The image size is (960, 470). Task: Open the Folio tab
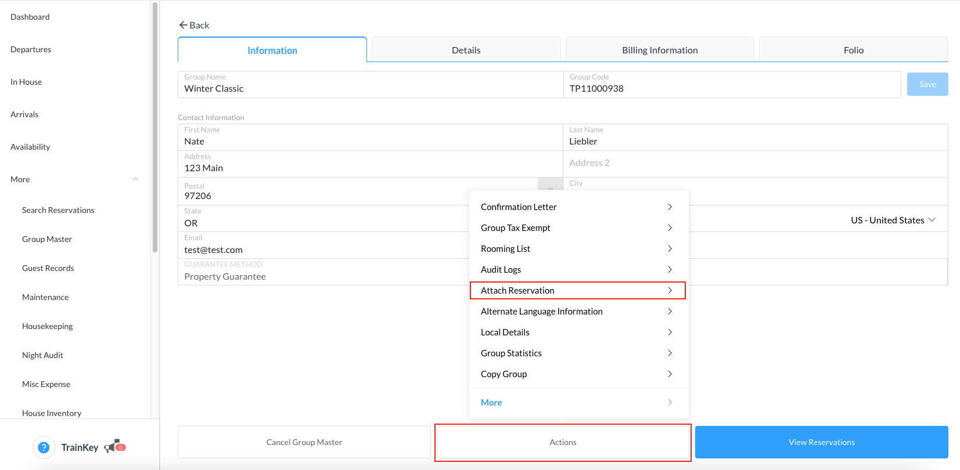853,50
